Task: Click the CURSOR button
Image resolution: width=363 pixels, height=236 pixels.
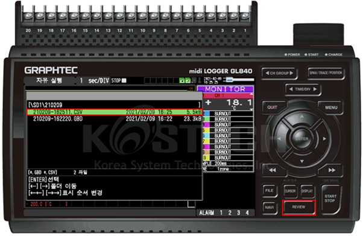Action: pos(290,191)
